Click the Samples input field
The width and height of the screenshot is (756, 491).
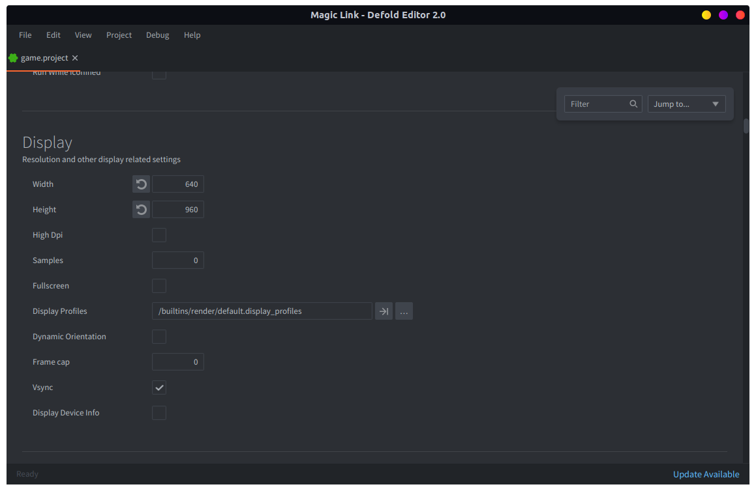click(178, 260)
